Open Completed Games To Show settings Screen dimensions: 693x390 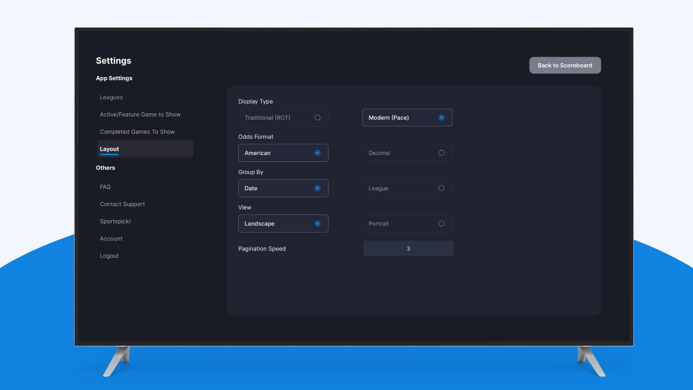[137, 132]
